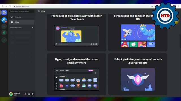Click the Nitro header icon
The width and height of the screenshot is (181, 101).
click(x=39, y=11)
